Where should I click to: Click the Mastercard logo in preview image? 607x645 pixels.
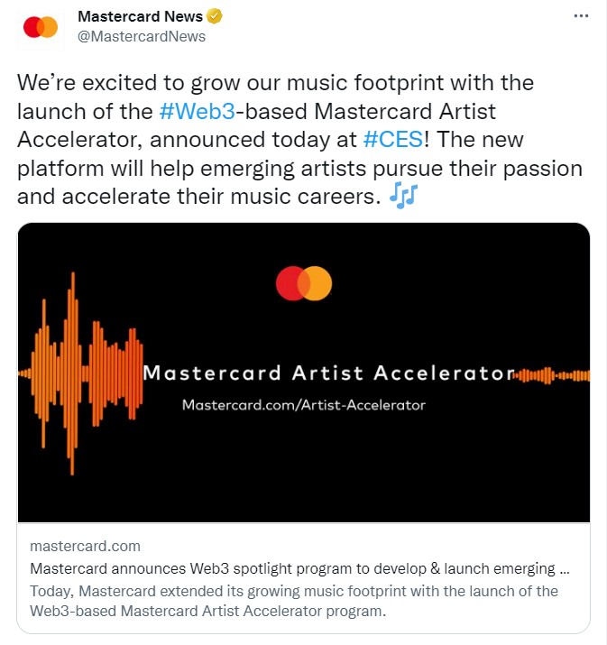304,283
